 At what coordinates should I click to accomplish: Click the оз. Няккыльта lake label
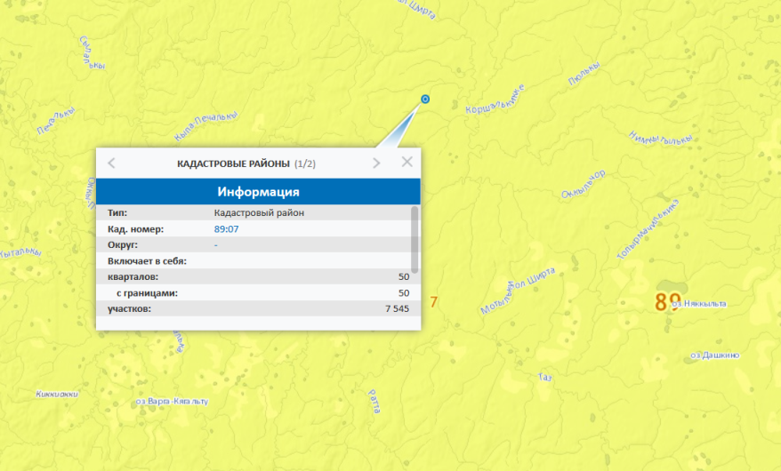click(699, 304)
